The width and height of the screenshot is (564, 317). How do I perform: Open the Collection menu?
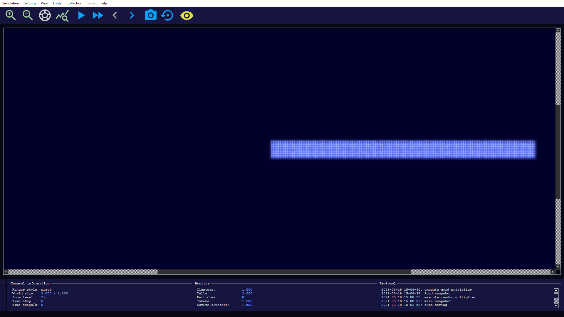click(74, 3)
